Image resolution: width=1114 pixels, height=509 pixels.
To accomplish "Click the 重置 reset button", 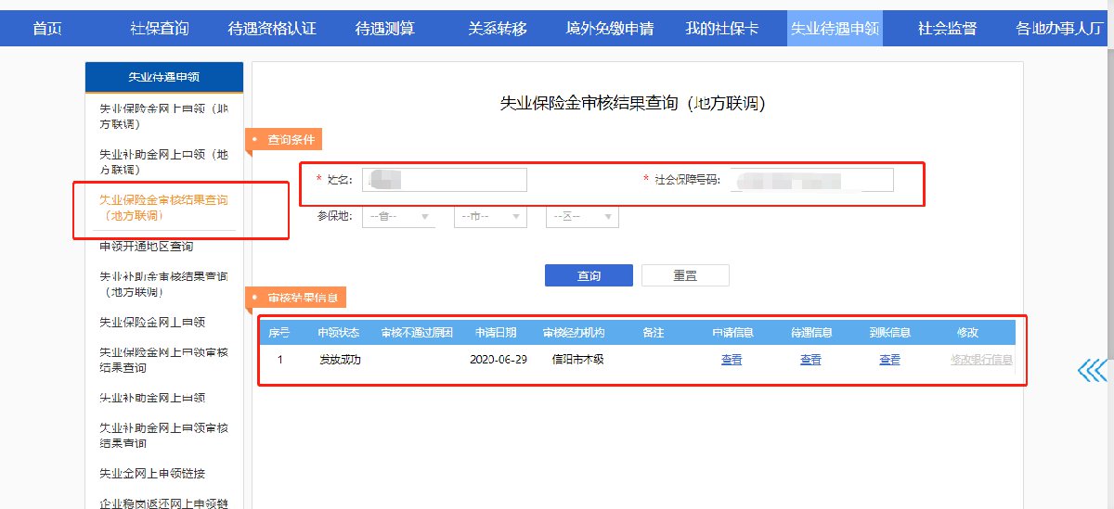I will tap(685, 275).
